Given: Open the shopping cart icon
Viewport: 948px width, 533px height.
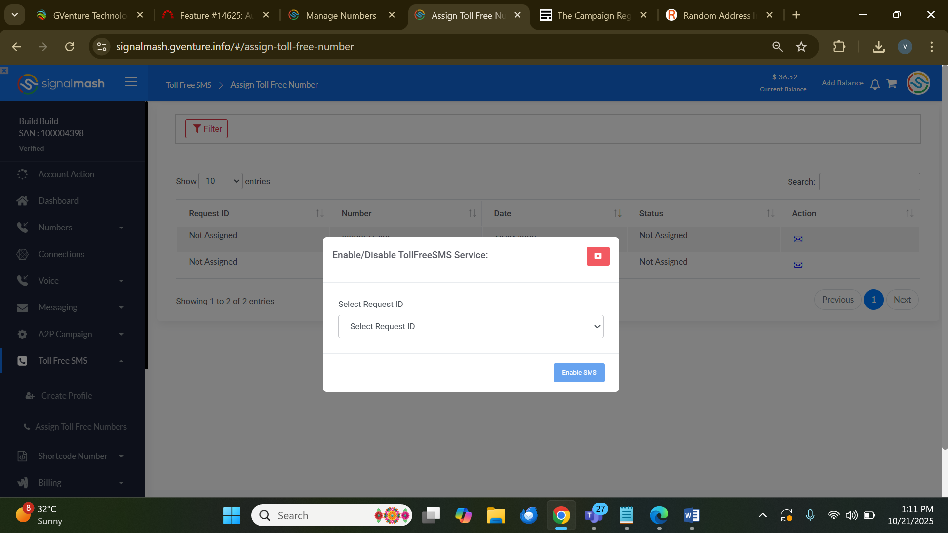Looking at the screenshot, I should click(x=891, y=84).
